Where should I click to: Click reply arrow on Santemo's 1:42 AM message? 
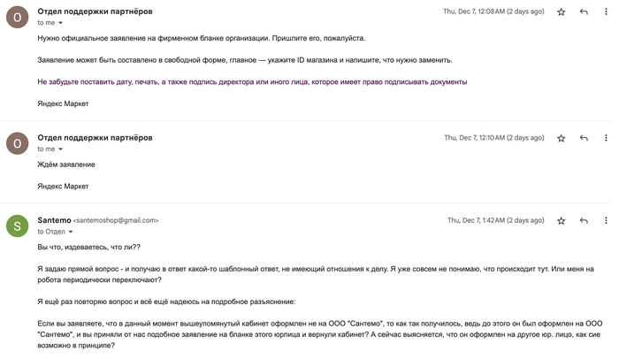coord(584,220)
